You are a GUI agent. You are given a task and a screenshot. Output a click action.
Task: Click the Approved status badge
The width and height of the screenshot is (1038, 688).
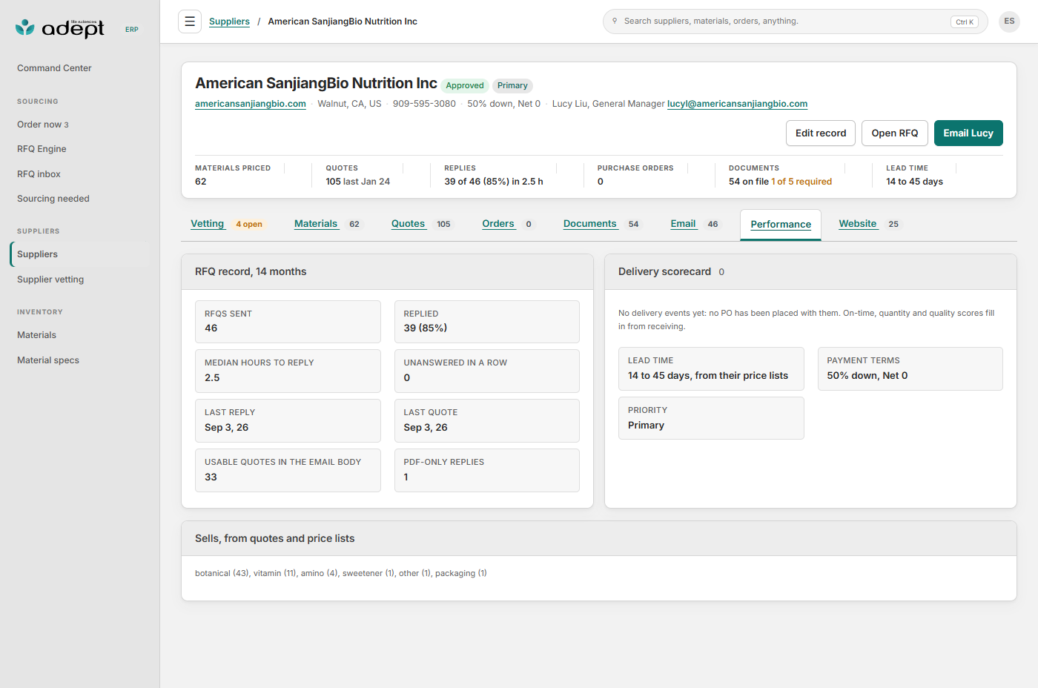465,86
